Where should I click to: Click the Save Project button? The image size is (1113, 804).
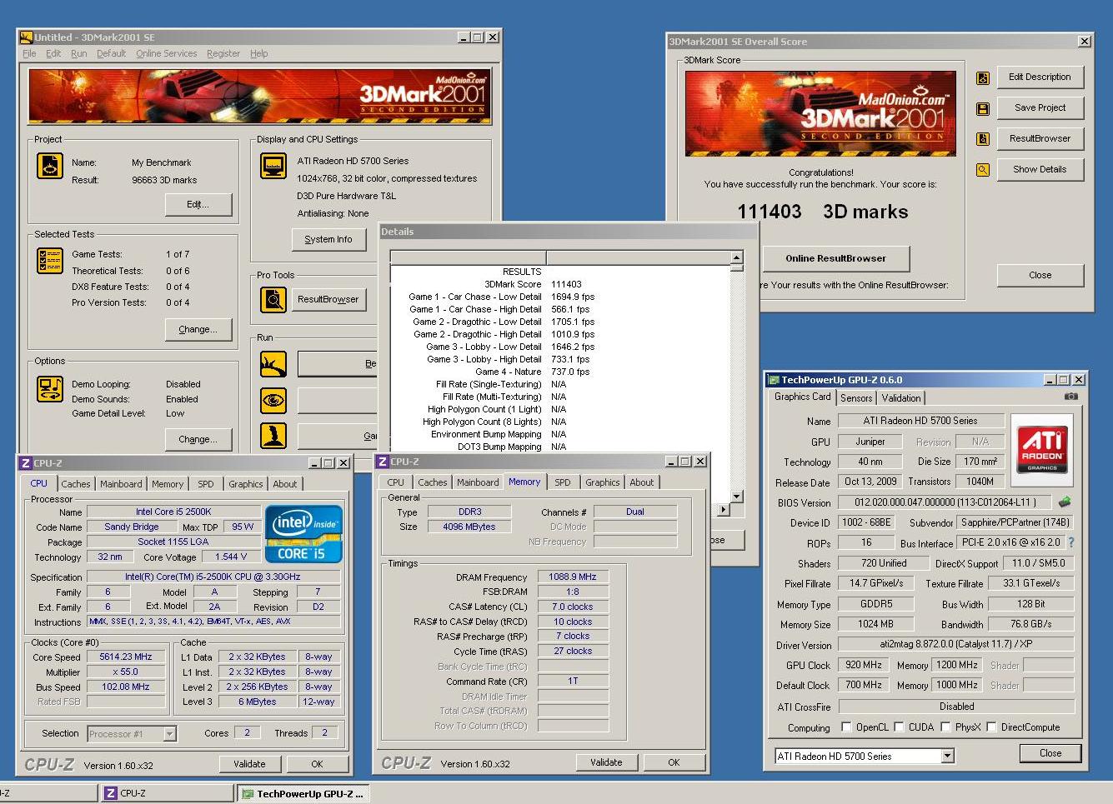point(1040,107)
